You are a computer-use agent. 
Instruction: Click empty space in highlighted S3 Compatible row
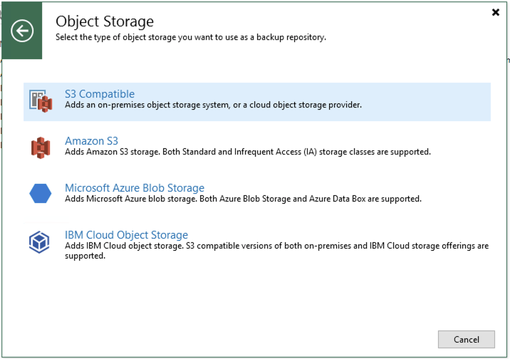point(427,101)
